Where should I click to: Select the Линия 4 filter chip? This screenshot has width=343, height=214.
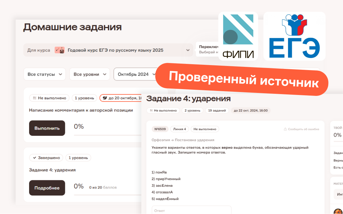pos(180,129)
